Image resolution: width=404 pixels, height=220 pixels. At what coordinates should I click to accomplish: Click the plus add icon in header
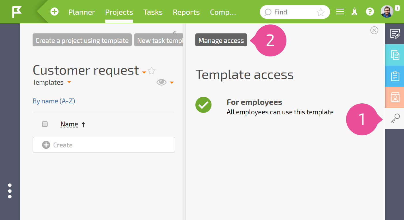(x=54, y=12)
